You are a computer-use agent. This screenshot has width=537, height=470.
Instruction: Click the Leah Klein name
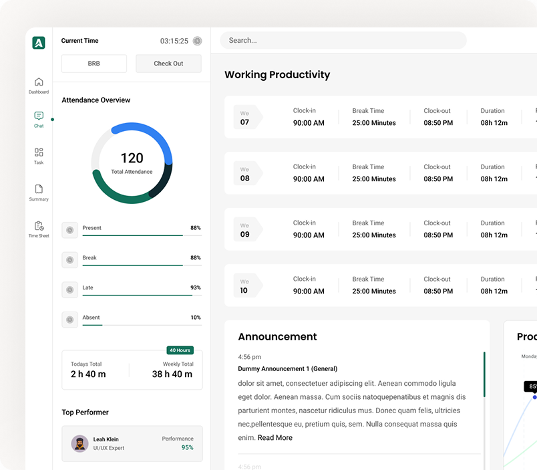point(106,439)
